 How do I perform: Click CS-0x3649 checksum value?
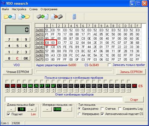click(91, 65)
